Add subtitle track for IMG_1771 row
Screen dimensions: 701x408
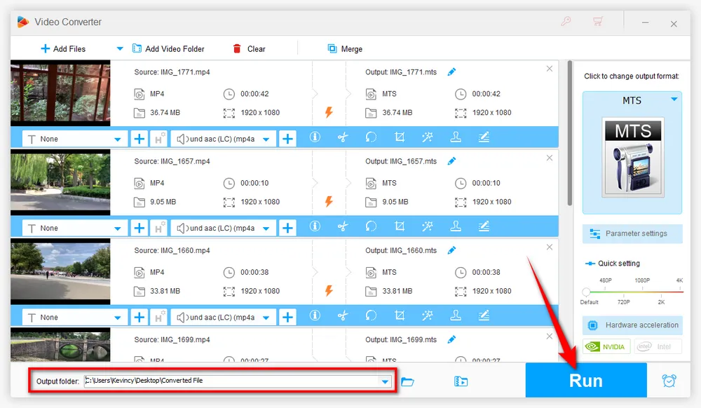(x=139, y=139)
